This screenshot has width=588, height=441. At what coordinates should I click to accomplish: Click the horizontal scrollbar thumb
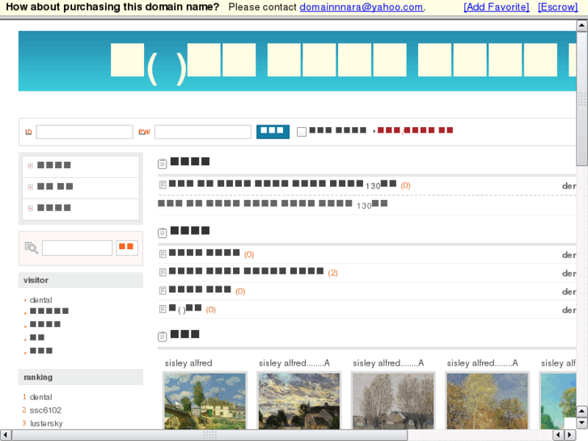[x=209, y=435]
